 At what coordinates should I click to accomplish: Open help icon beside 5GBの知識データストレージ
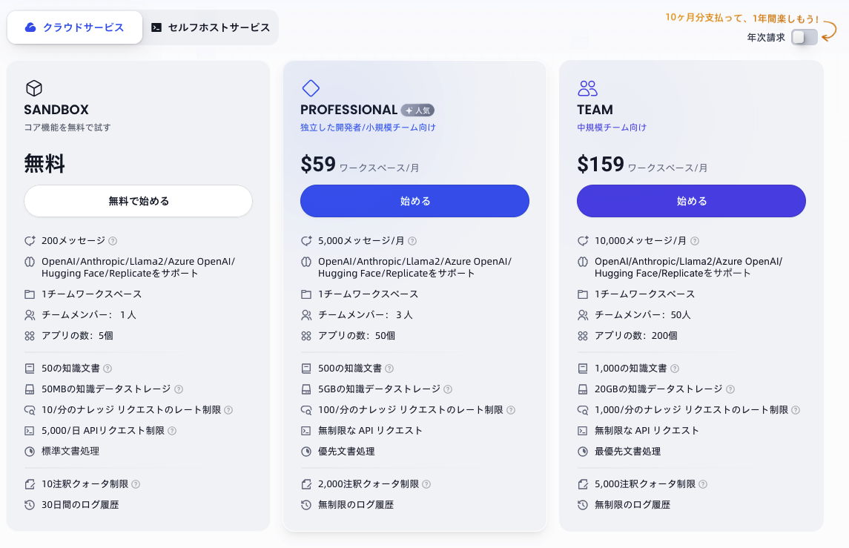448,389
